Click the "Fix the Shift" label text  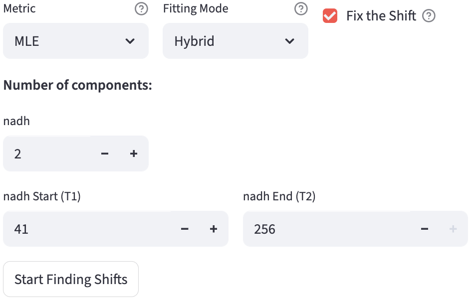[x=381, y=16]
